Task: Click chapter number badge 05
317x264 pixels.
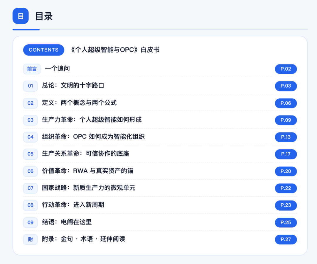Action: 30,154
